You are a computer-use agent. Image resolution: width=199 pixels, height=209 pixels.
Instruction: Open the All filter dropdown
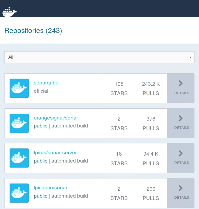pyautogui.click(x=99, y=57)
